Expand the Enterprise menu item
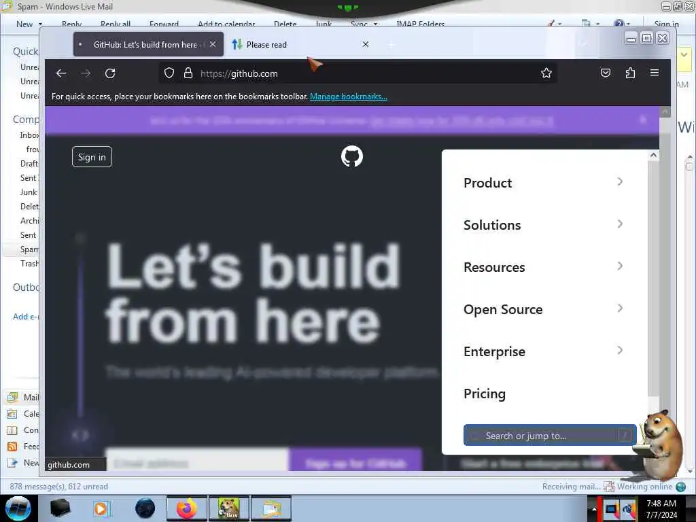Screen dimensions: 696x522 (x=543, y=351)
